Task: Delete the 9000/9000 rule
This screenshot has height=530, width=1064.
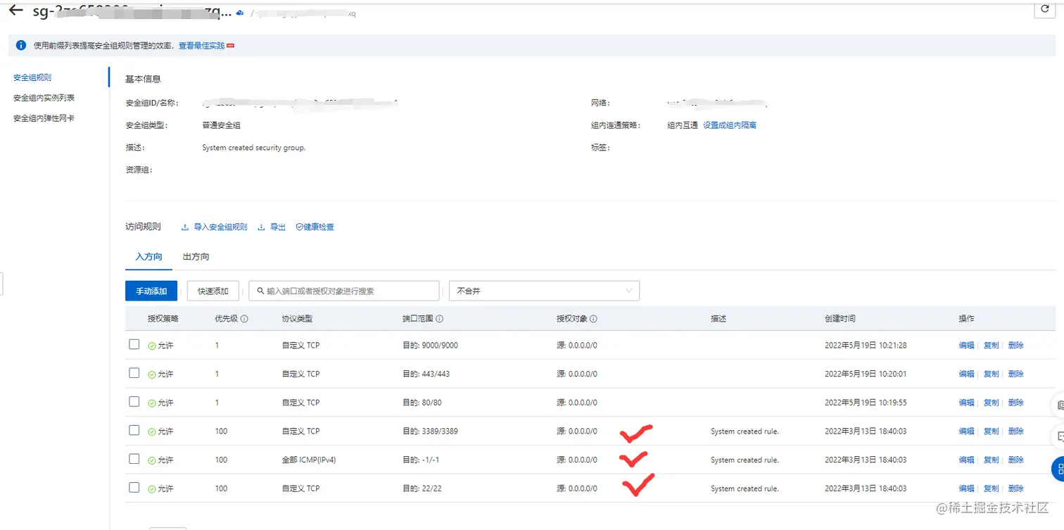Action: (1015, 346)
